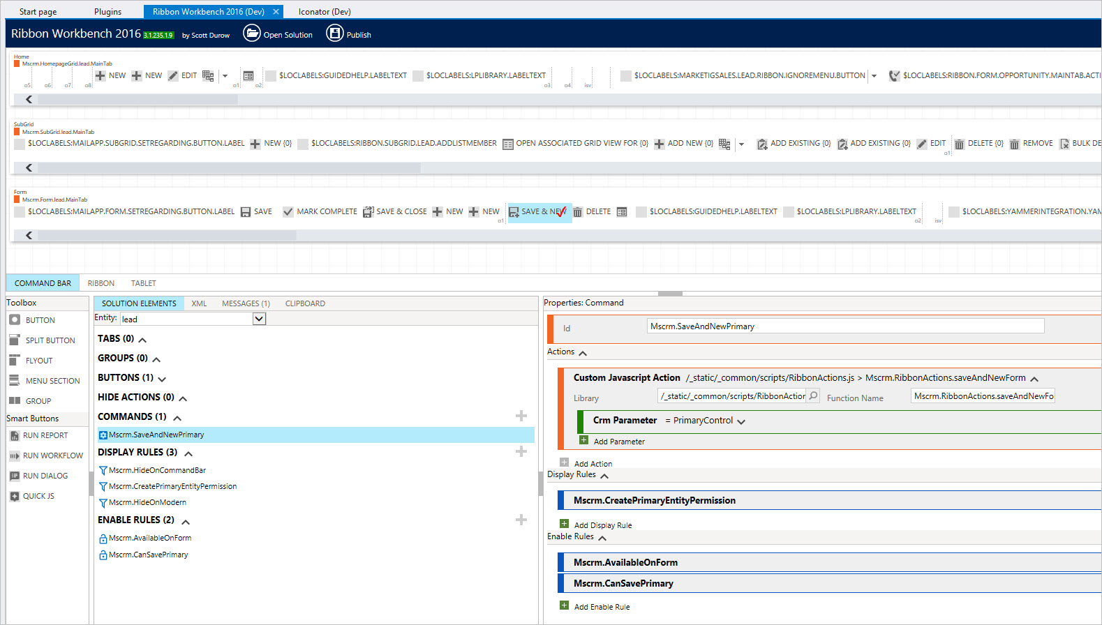
Task: Expand the BUTTONS (1) section
Action: coord(162,379)
